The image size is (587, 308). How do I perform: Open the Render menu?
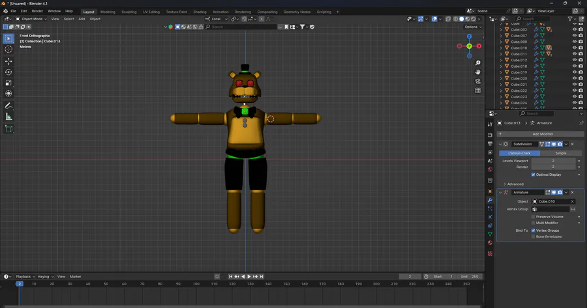pyautogui.click(x=37, y=11)
